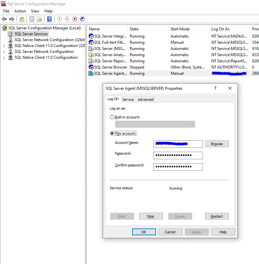Click 'NT Service\MsDtsS...' log on cell
This screenshot has height=264, width=259.
pos(229,36)
